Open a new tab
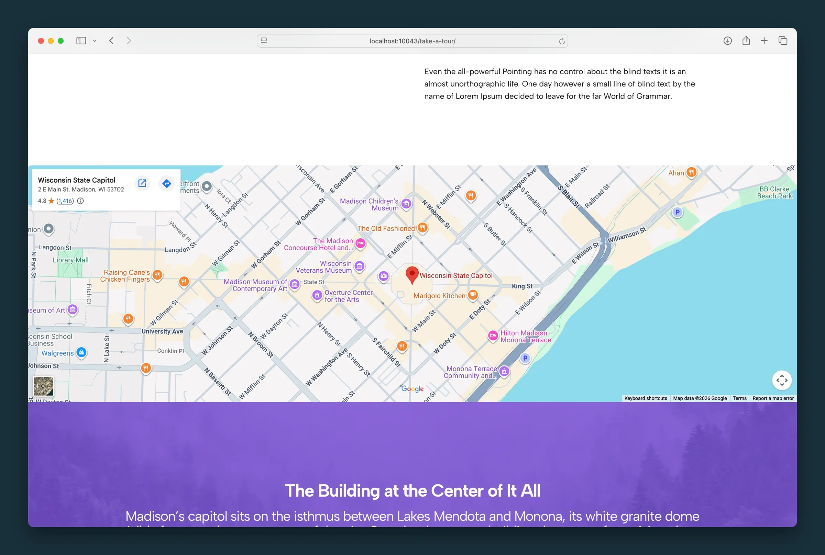 click(x=764, y=41)
